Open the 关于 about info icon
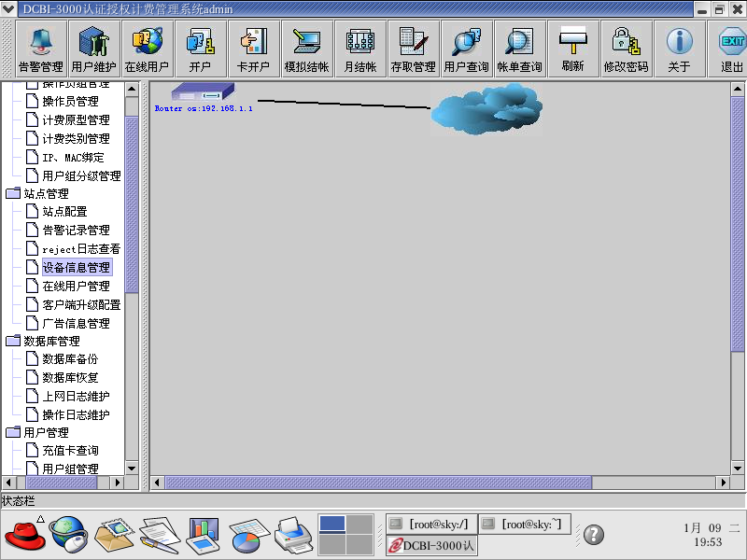This screenshot has height=560, width=747. click(680, 49)
